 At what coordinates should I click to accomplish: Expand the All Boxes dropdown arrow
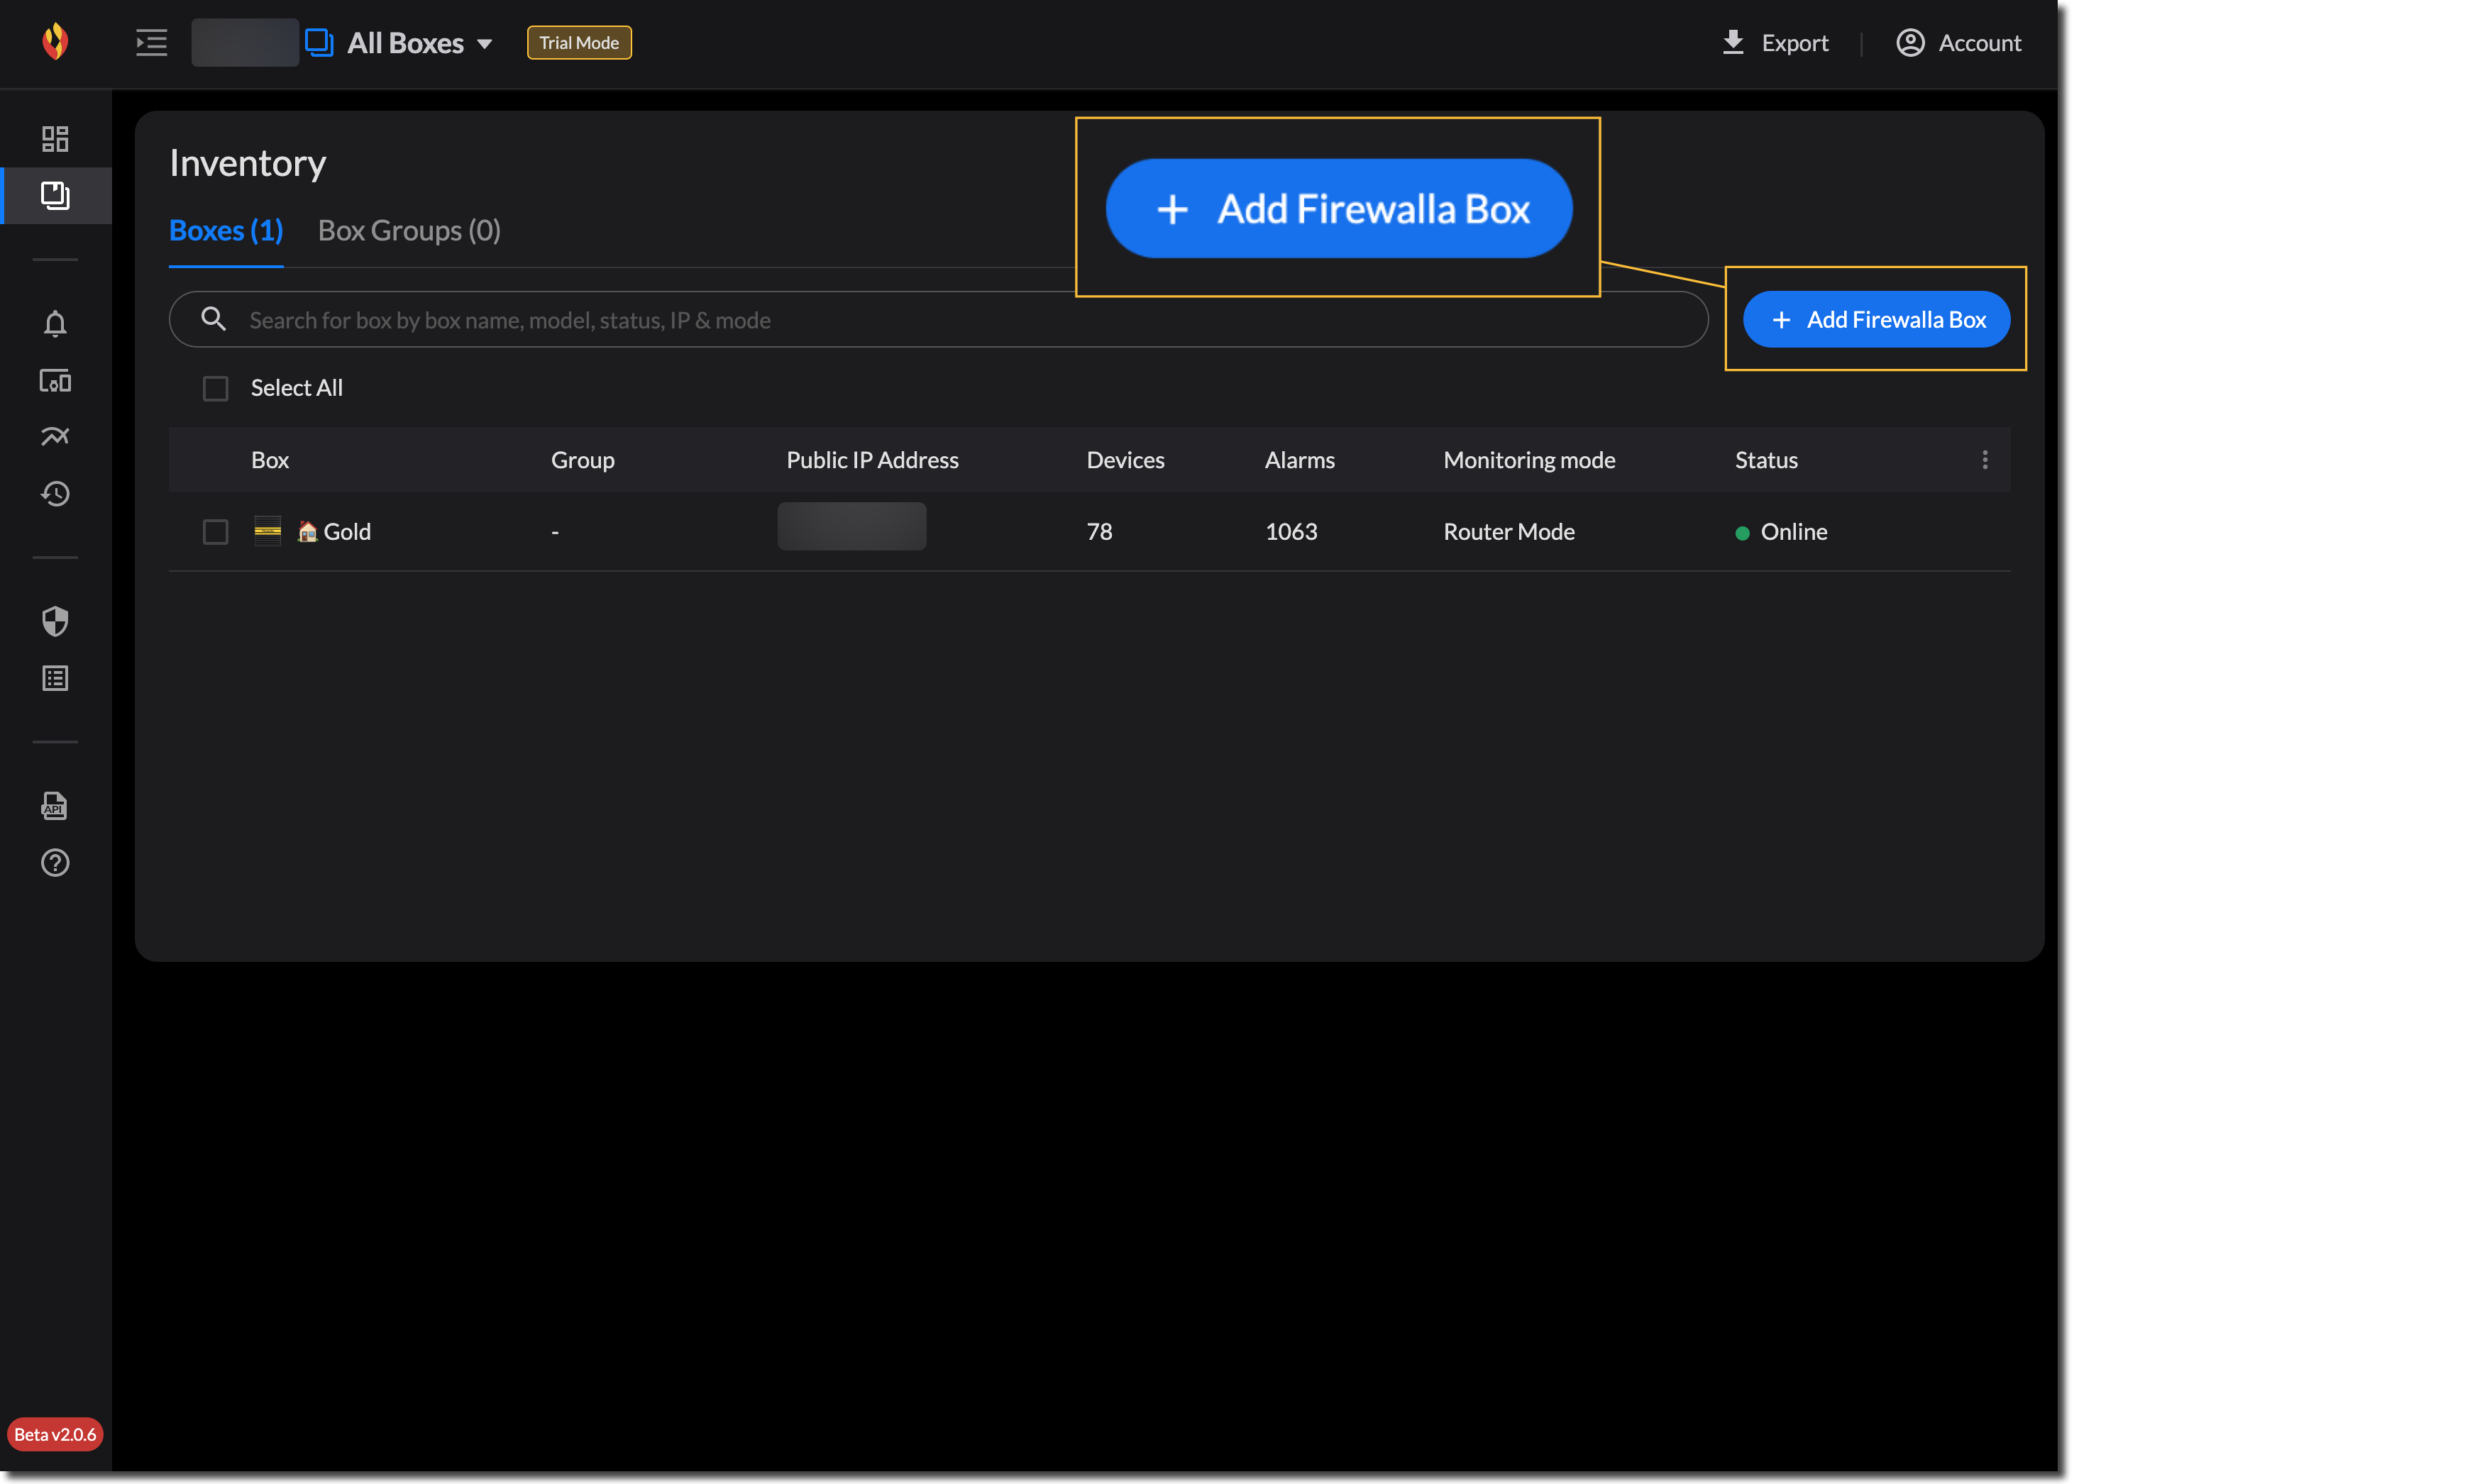[484, 44]
